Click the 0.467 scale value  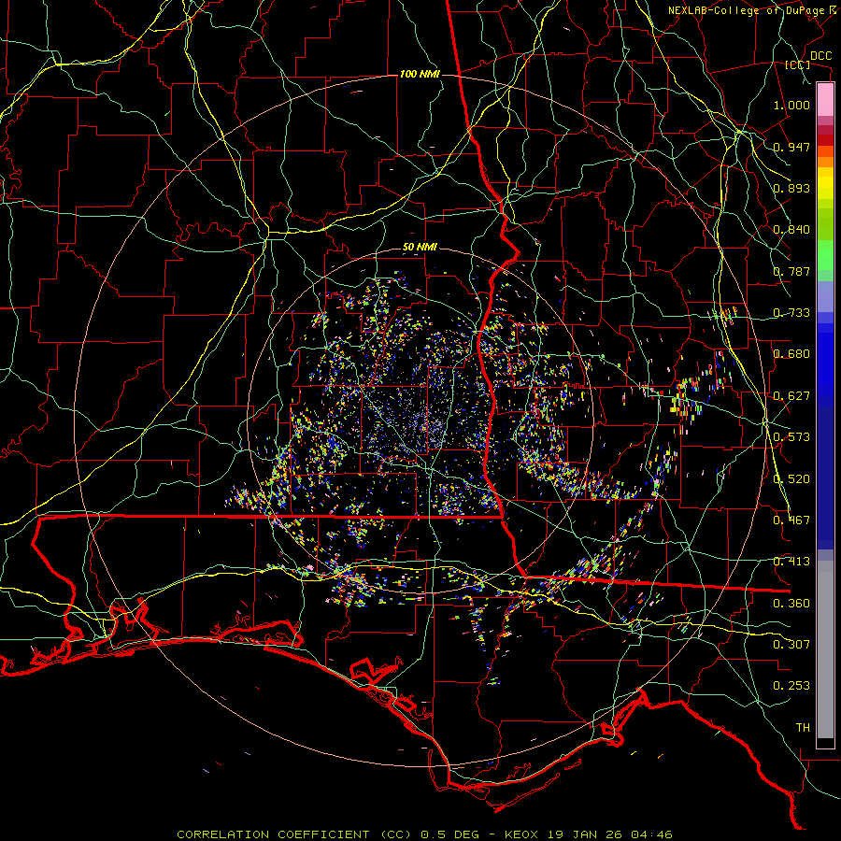[791, 520]
